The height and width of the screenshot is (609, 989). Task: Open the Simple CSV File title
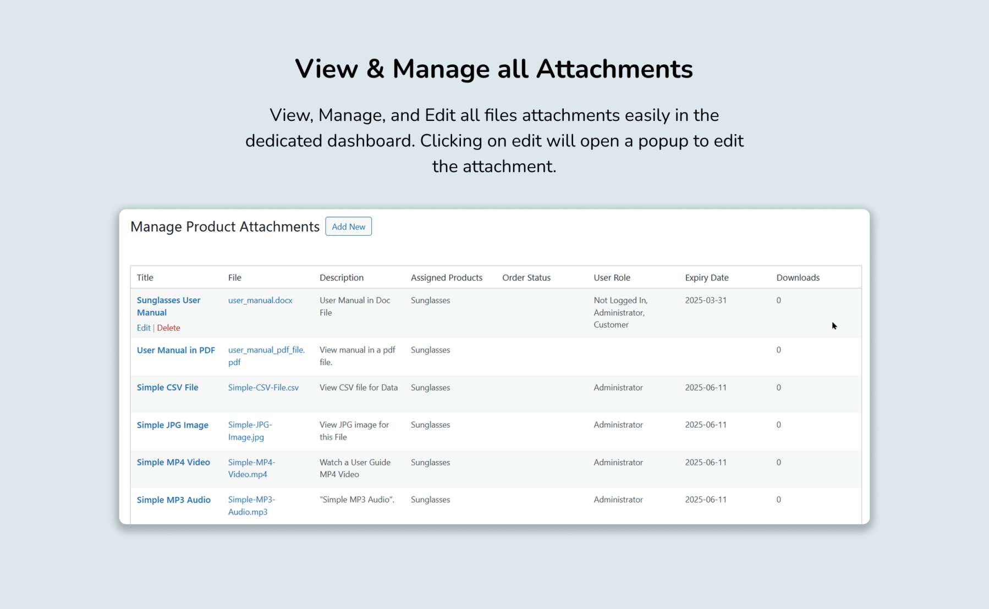167,387
